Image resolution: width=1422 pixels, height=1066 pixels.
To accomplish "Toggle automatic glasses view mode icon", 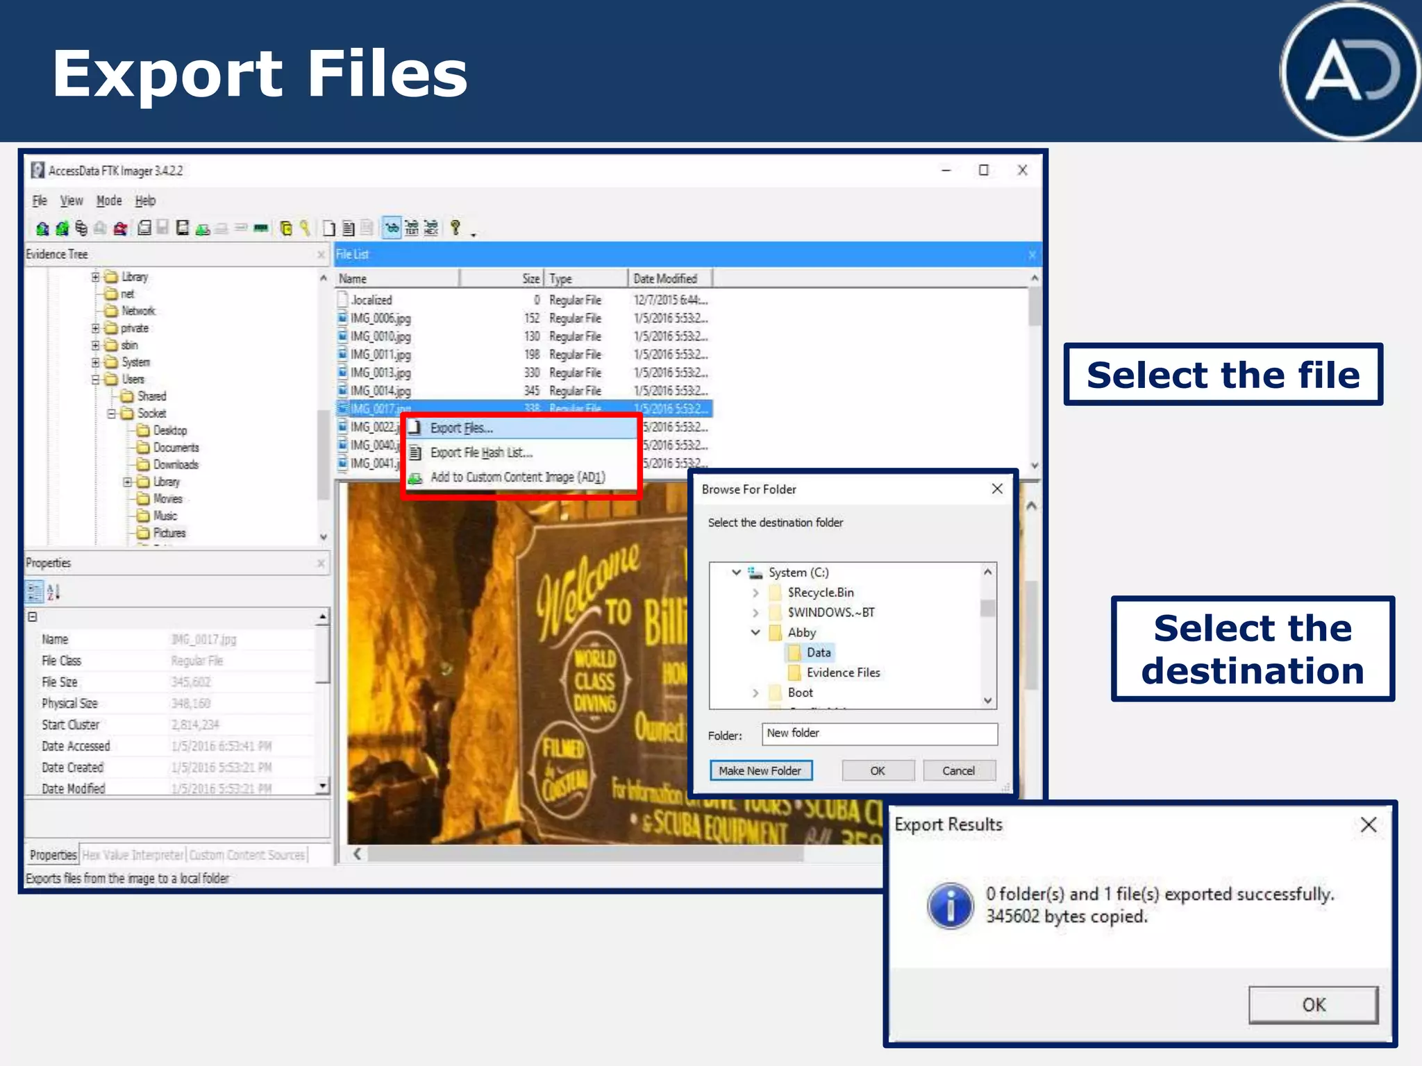I will pos(392,228).
